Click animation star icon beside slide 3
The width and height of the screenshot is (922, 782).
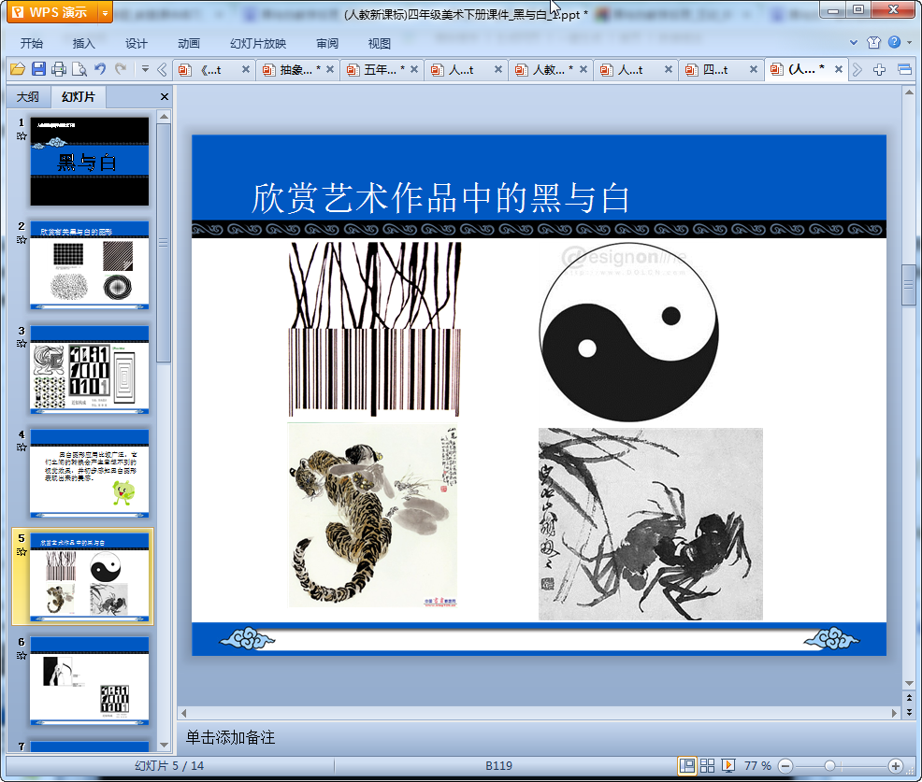click(x=22, y=344)
